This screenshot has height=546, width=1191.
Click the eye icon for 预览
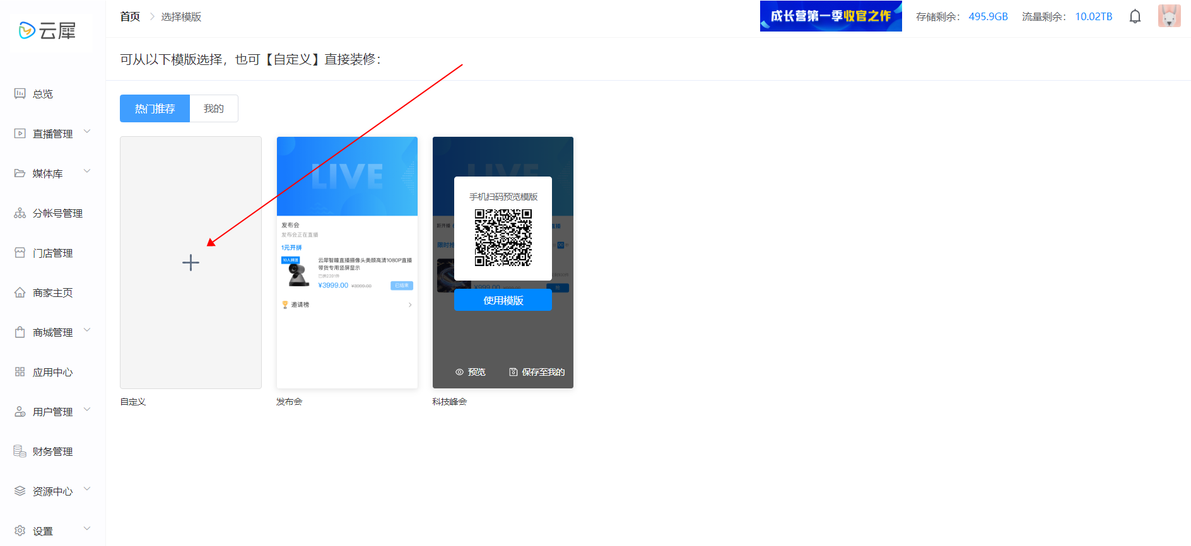pyautogui.click(x=459, y=372)
